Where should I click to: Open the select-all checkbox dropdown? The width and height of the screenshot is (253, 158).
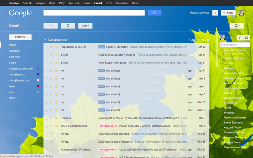(50, 26)
